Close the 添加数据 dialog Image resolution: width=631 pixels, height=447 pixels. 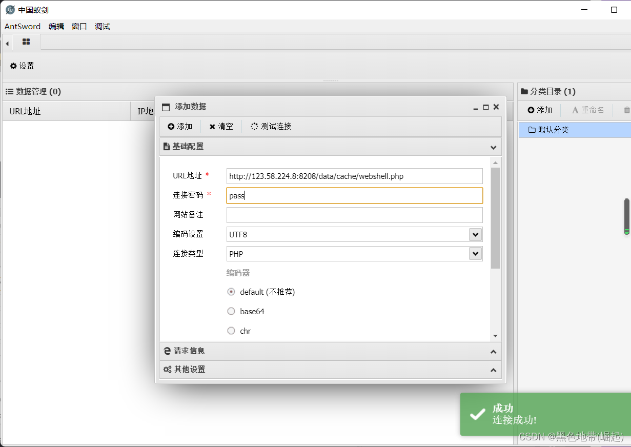pyautogui.click(x=496, y=107)
